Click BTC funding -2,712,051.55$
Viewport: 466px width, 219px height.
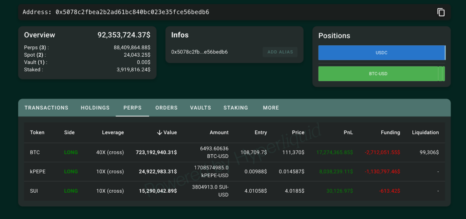tap(382, 152)
